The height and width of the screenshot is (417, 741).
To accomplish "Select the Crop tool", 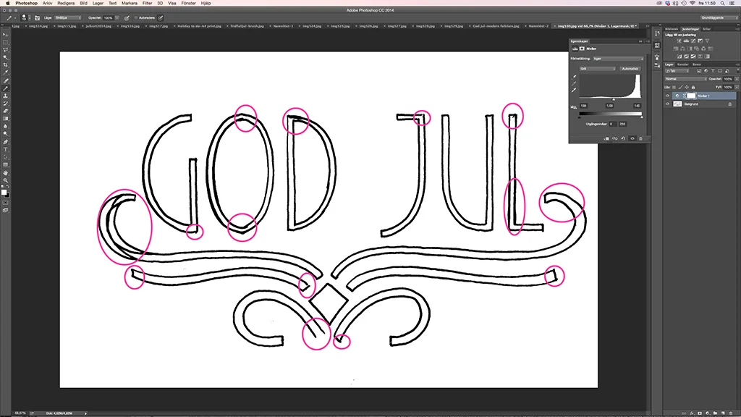I will point(6,64).
